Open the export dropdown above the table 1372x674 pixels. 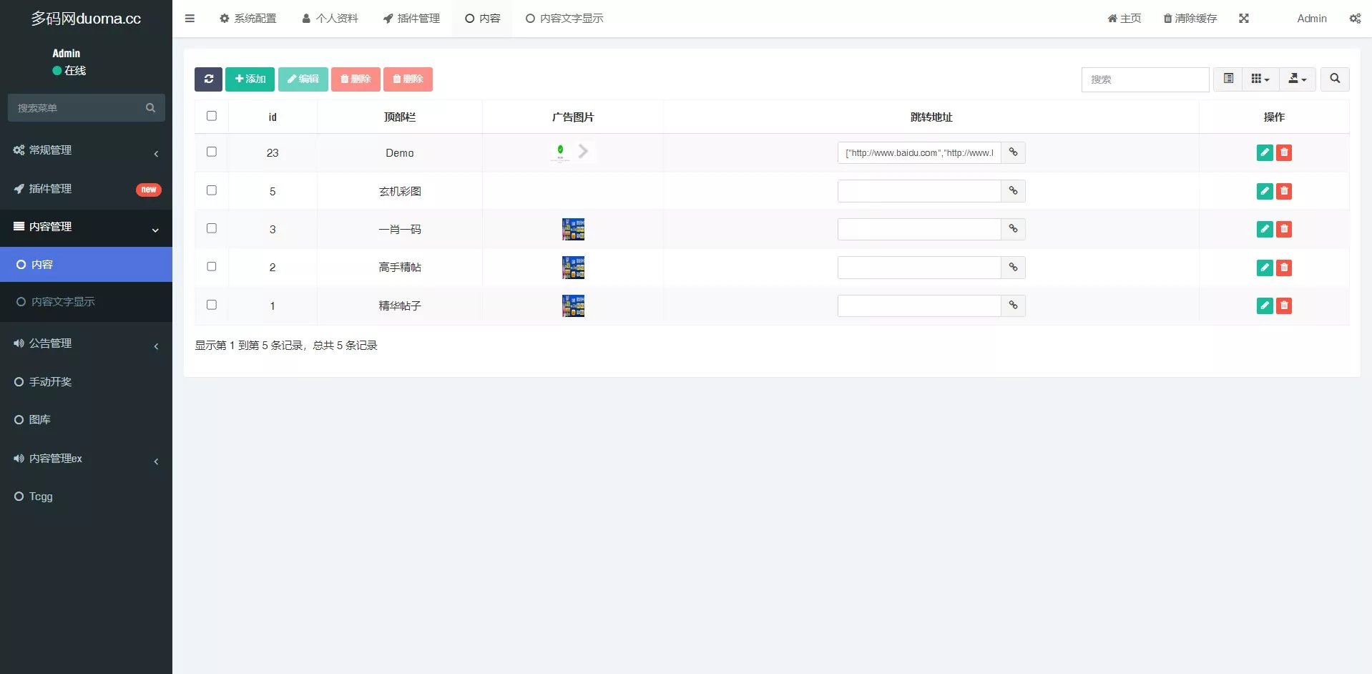tap(1297, 79)
